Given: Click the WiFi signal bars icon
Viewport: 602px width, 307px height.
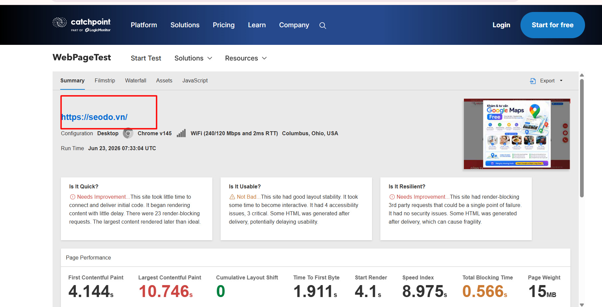Looking at the screenshot, I should click(x=181, y=133).
